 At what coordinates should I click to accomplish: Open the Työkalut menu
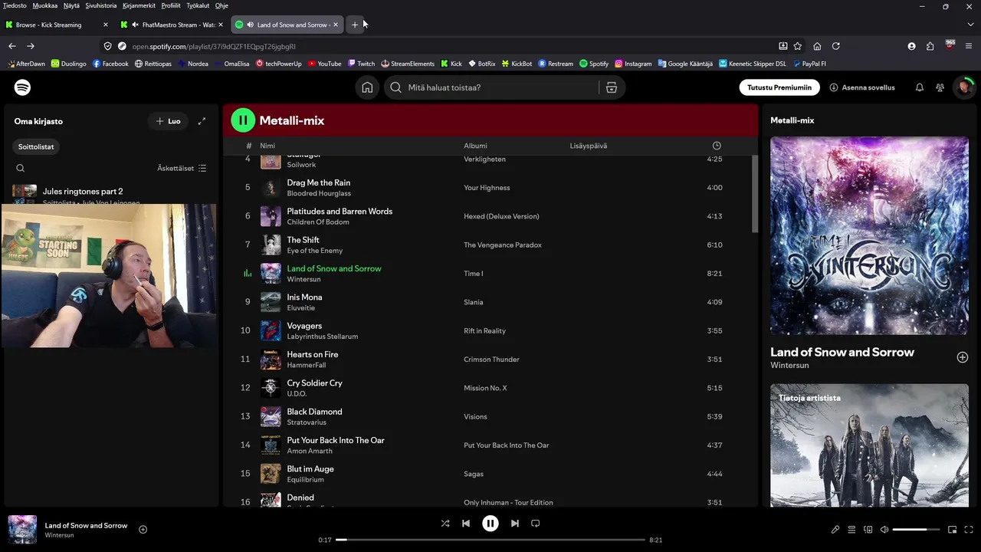tap(198, 5)
